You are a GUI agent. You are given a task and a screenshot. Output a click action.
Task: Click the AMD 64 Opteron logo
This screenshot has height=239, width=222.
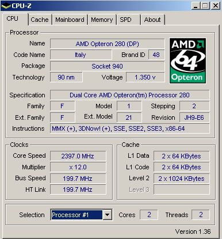click(187, 60)
